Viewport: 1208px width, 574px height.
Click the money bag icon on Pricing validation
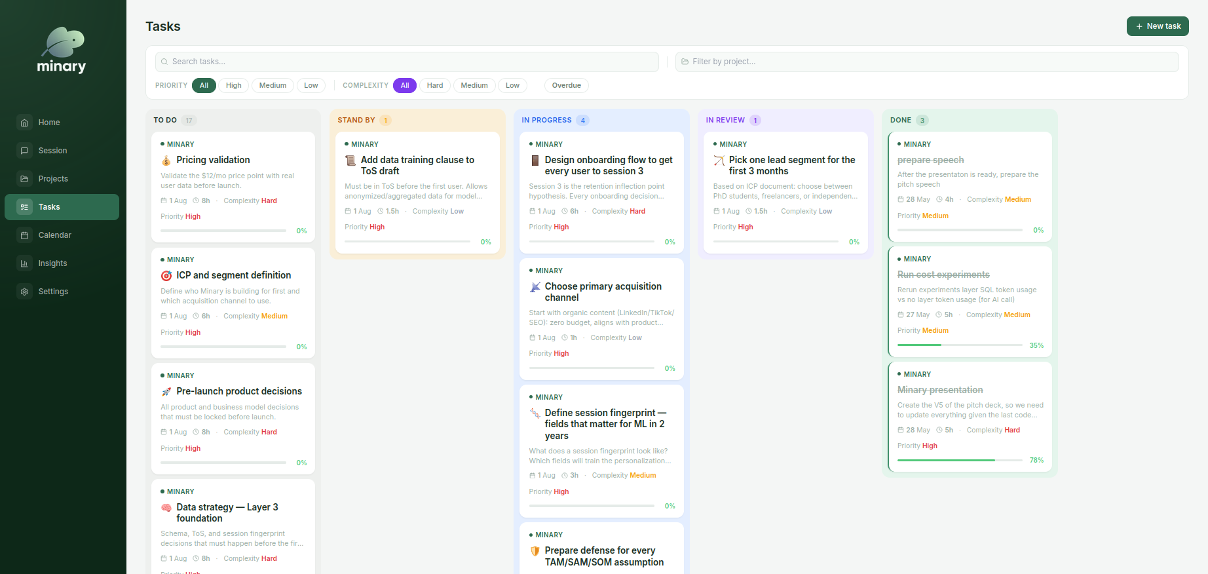[x=166, y=161]
